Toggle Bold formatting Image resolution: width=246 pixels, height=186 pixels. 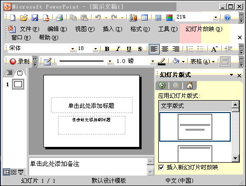tap(107, 49)
